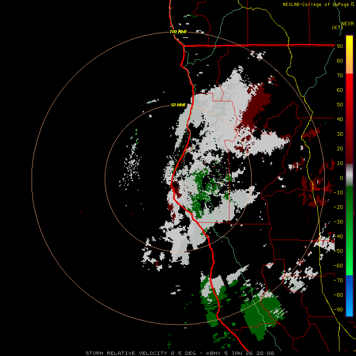356x356 pixels.
Task: Click the 40 value on the color scale
Action: pyautogui.click(x=340, y=119)
